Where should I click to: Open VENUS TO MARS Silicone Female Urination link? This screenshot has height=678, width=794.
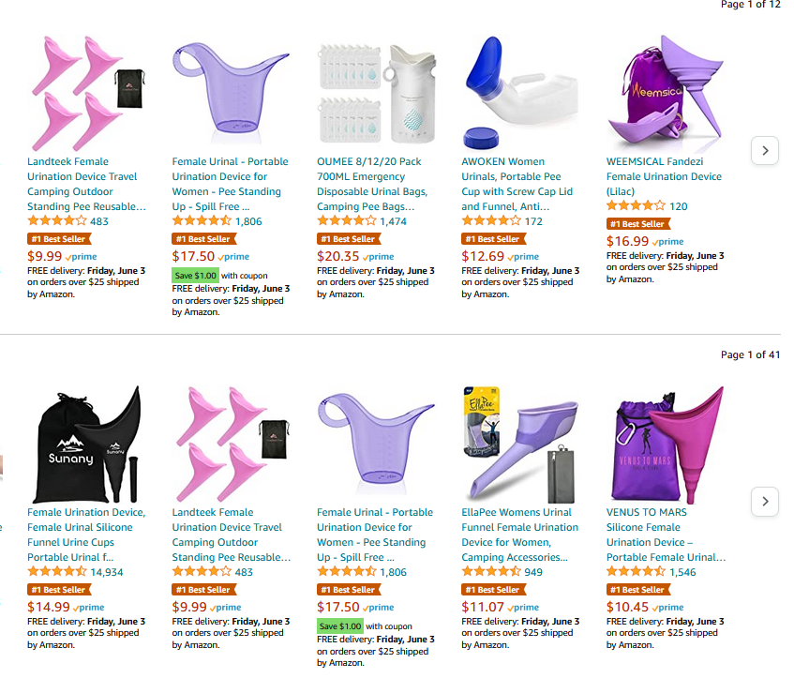[665, 535]
